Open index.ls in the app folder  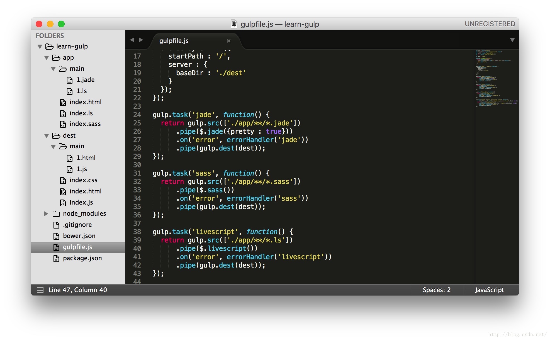click(x=81, y=113)
